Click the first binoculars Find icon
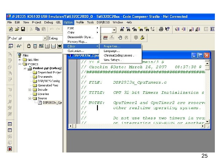The width and height of the screenshot is (221, 166). pos(122,29)
